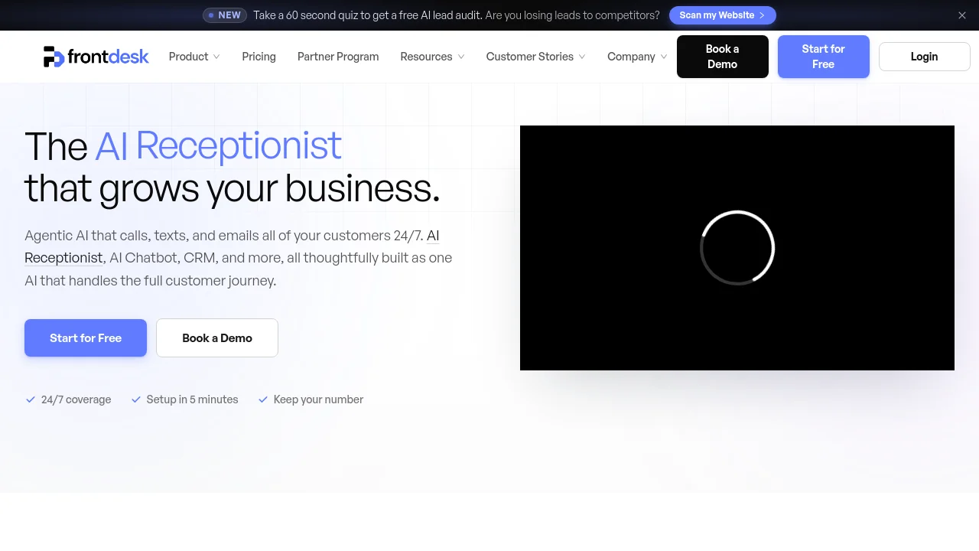The height and width of the screenshot is (551, 979).
Task: Click hero Book a Demo button
Action: 217,337
